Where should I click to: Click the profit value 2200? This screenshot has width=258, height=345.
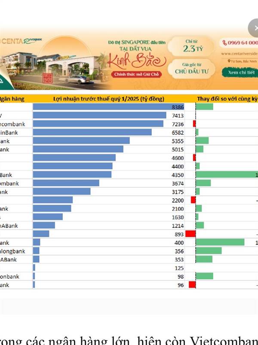point(178,201)
